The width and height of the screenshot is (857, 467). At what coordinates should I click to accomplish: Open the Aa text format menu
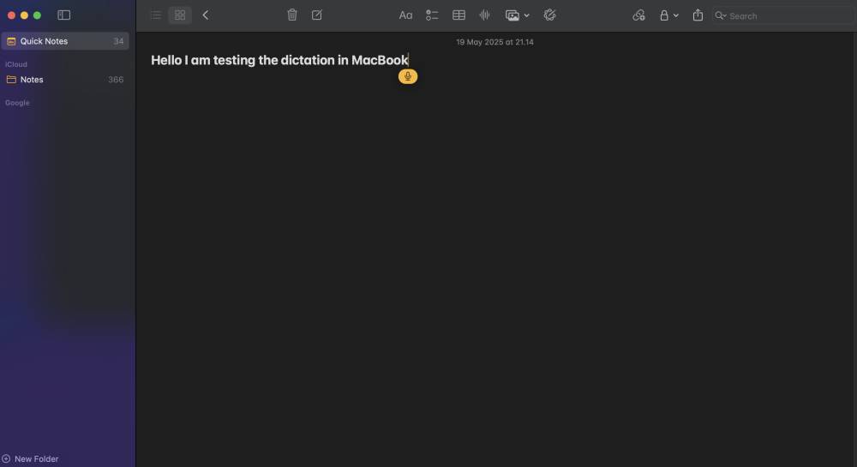tap(405, 15)
